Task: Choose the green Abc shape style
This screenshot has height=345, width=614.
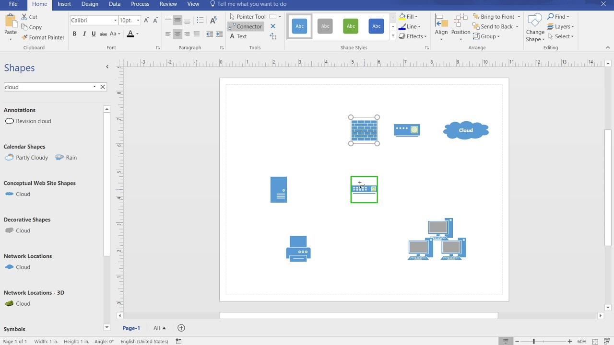Action: [351, 26]
